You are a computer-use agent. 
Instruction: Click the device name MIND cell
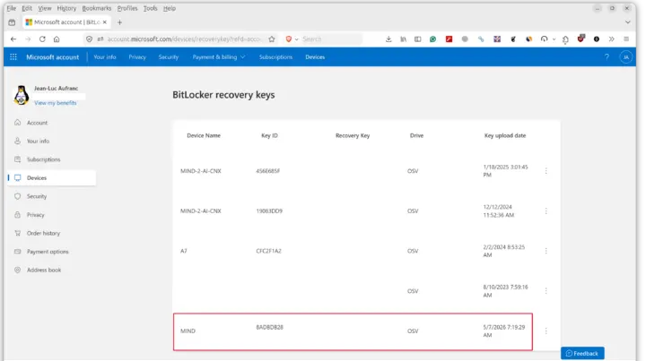tap(188, 331)
